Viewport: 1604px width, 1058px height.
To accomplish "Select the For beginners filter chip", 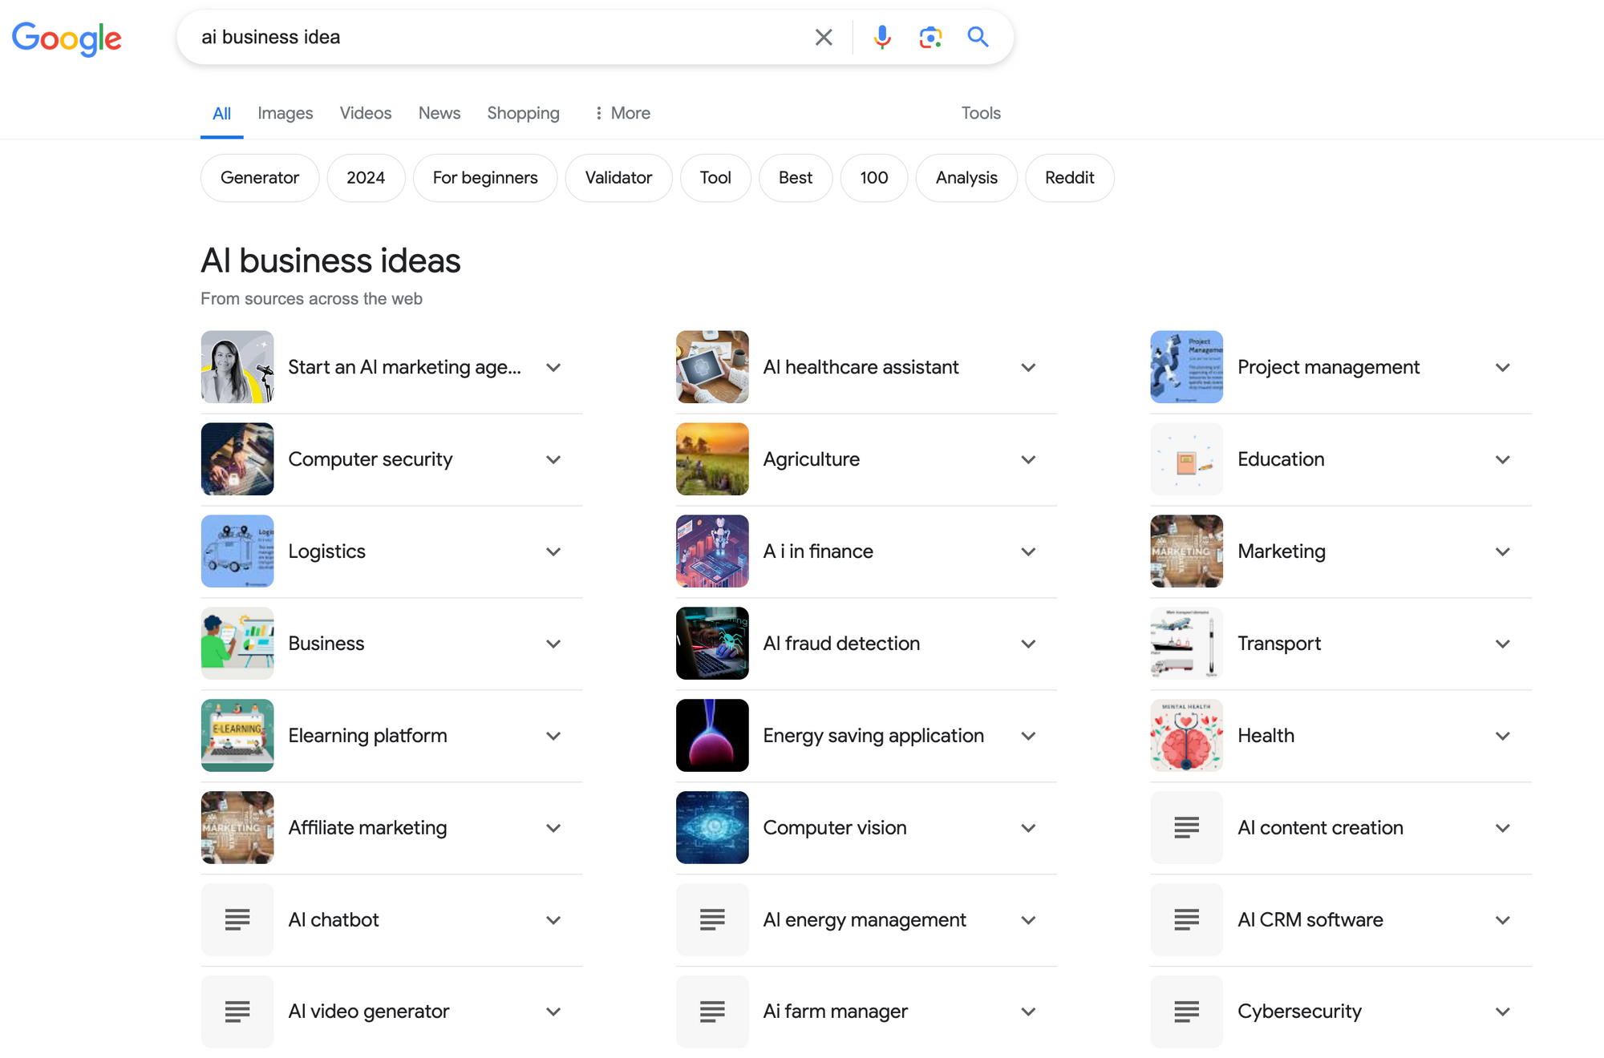I will coord(485,178).
